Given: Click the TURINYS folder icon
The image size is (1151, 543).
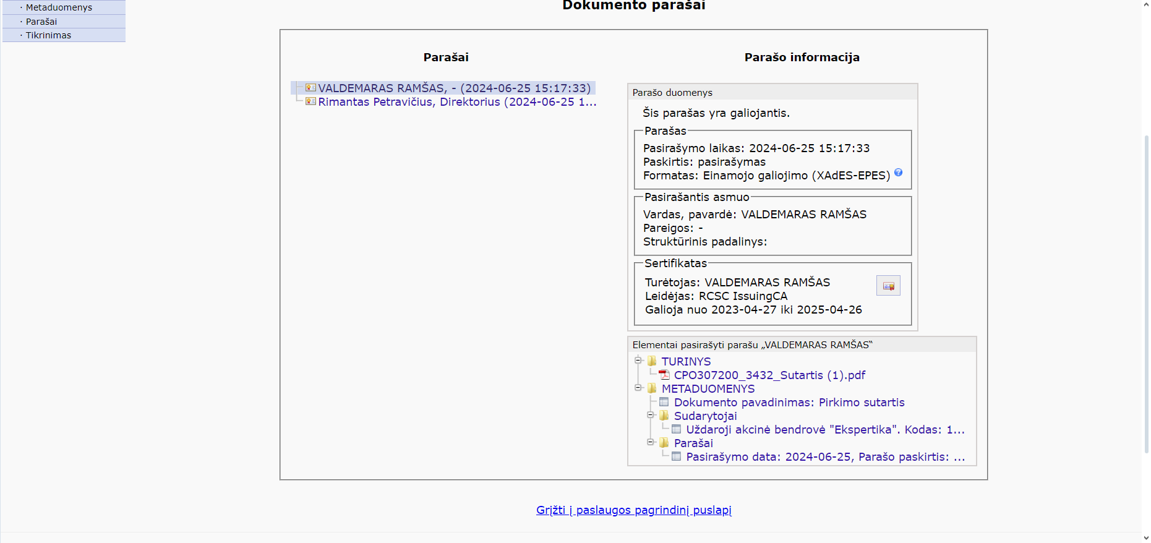Looking at the screenshot, I should coord(652,361).
